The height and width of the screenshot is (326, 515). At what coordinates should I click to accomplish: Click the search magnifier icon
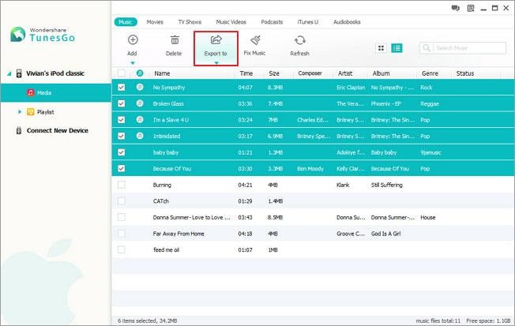[427, 48]
